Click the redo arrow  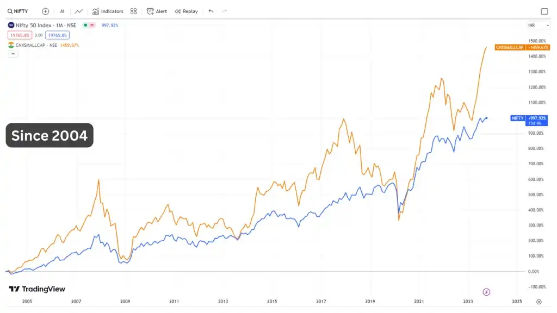click(225, 11)
